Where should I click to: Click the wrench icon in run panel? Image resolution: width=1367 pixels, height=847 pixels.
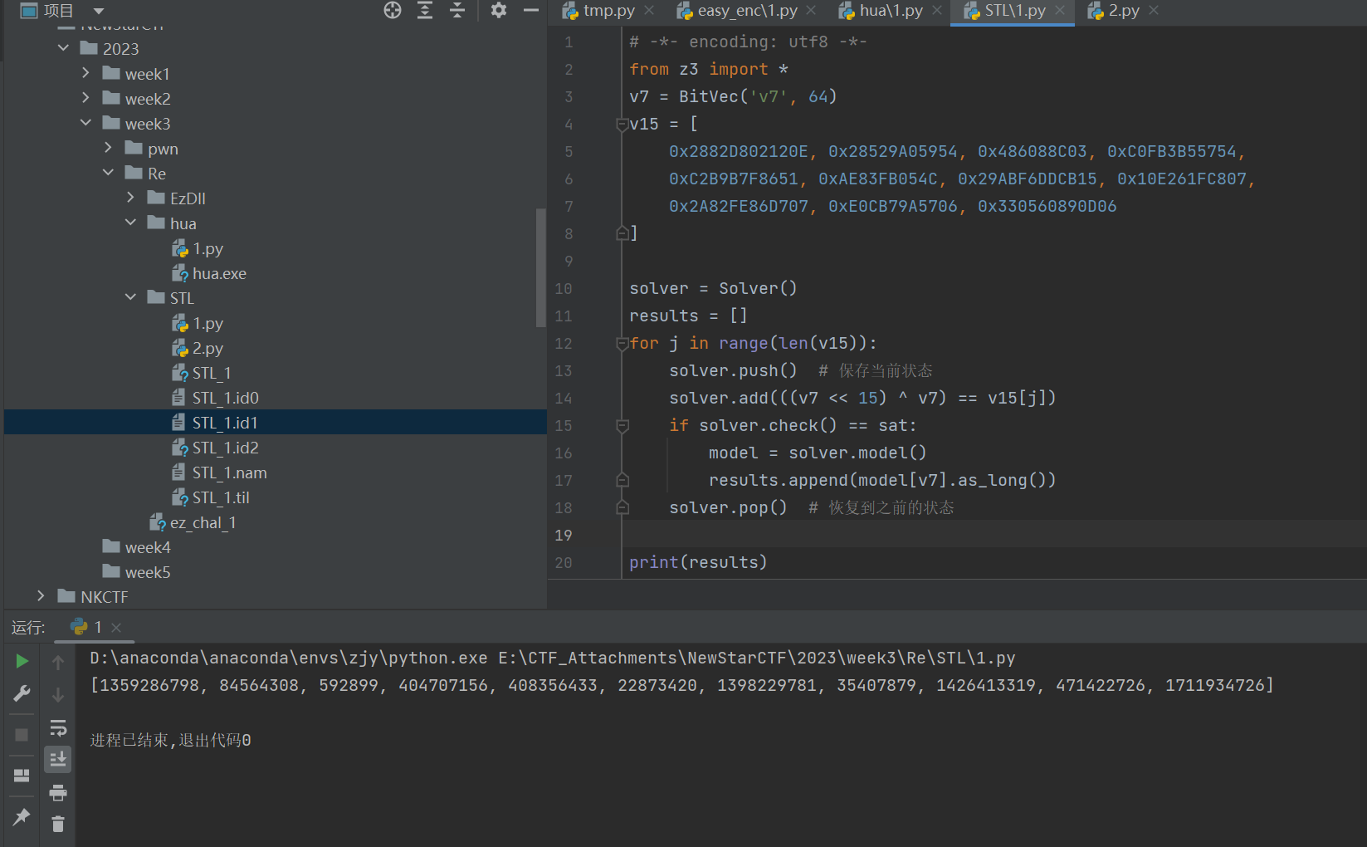coord(22,693)
